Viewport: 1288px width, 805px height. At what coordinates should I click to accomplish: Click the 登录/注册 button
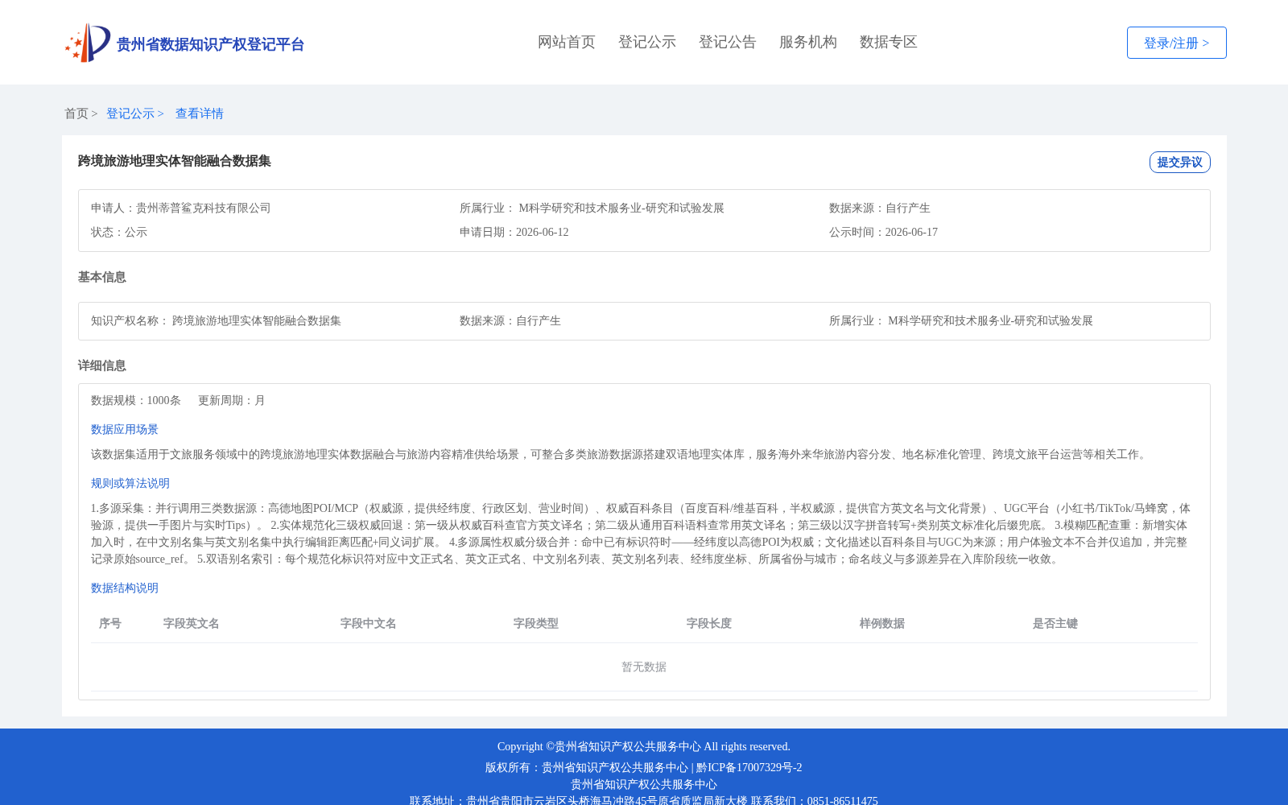pos(1176,43)
